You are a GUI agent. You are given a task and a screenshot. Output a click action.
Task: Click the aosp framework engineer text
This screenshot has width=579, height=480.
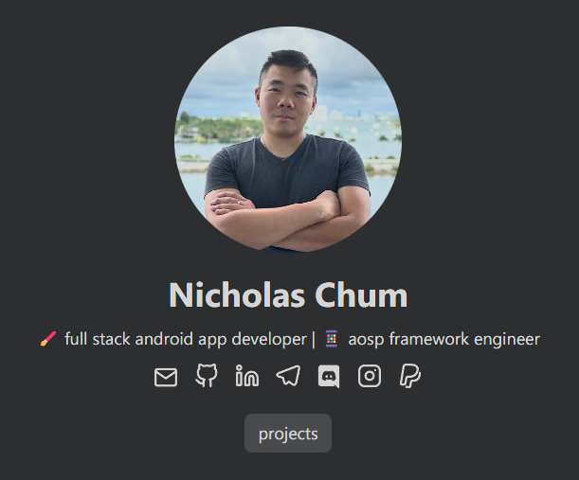443,339
